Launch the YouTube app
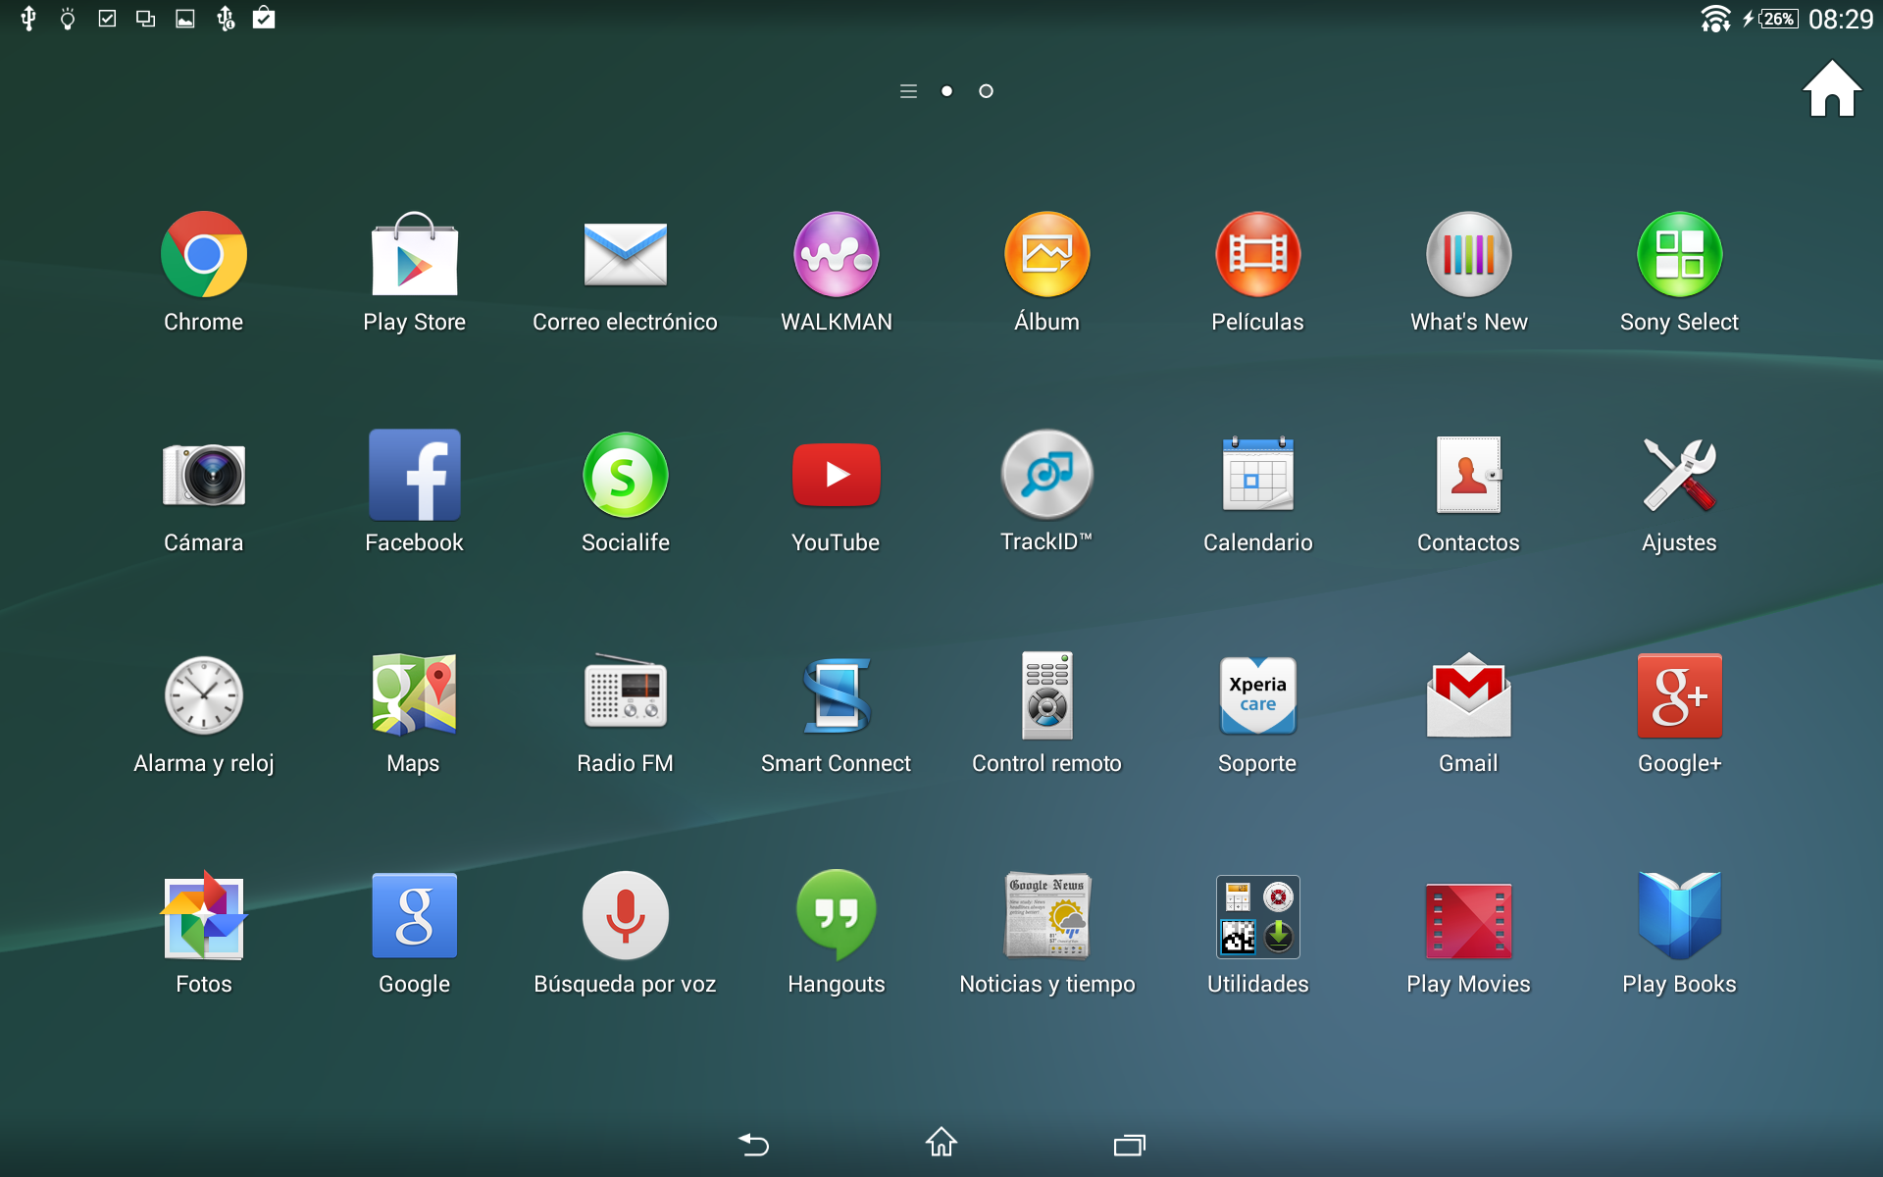This screenshot has height=1177, width=1883. [836, 475]
